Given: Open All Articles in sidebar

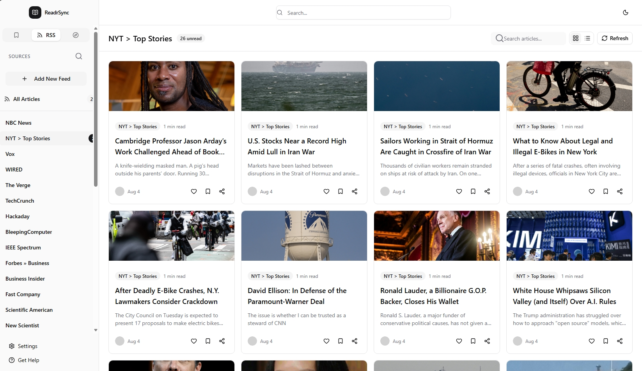Looking at the screenshot, I should 47,99.
